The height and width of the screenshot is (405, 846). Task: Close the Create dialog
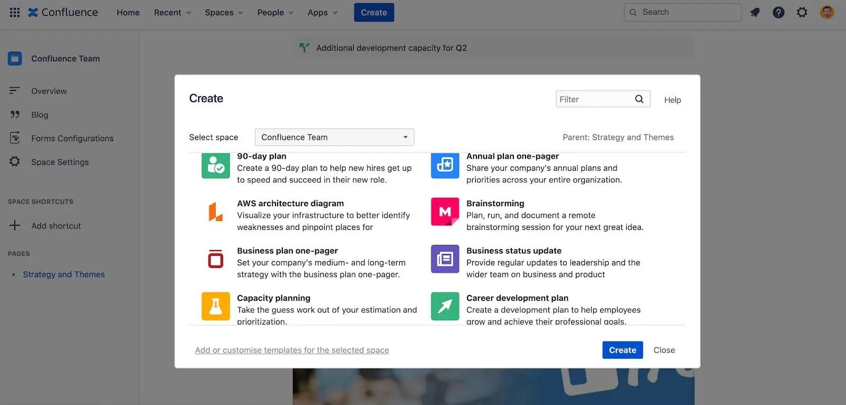coord(664,350)
